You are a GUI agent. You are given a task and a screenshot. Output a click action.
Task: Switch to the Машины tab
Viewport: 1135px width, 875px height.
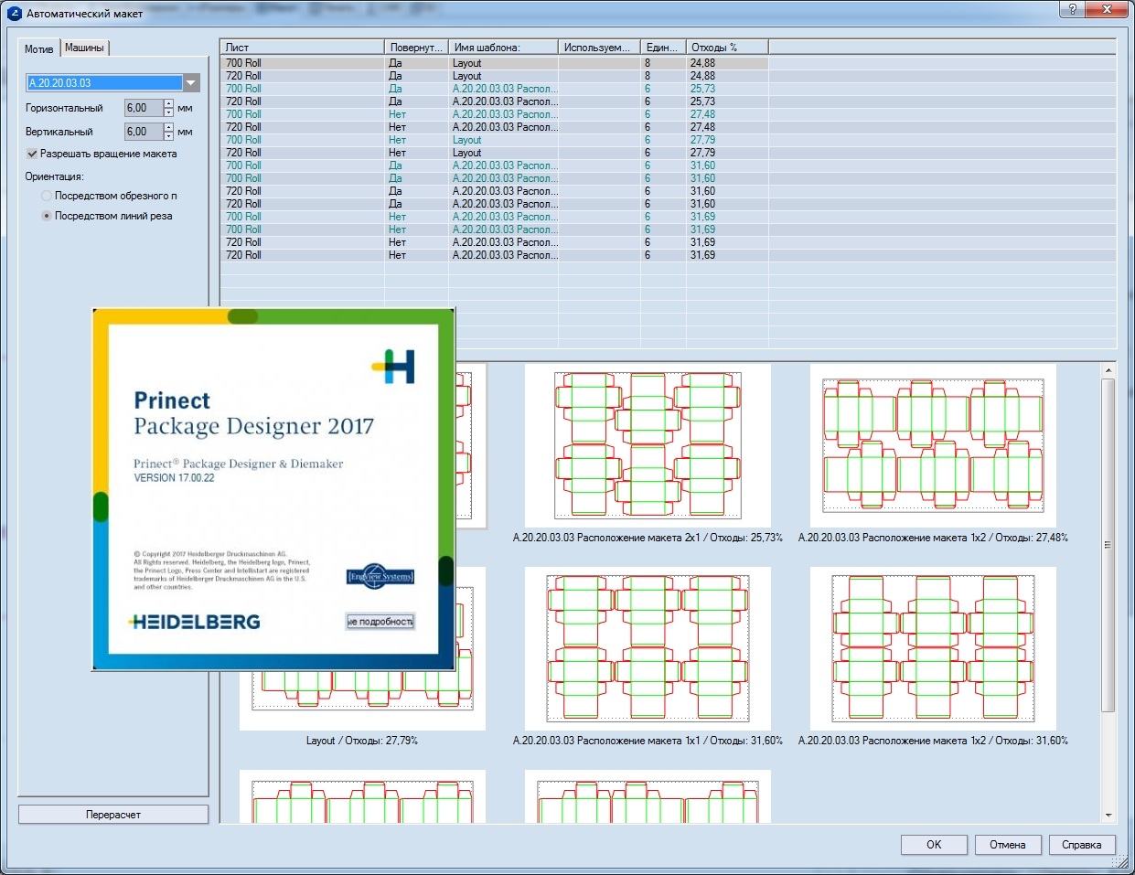pos(84,48)
